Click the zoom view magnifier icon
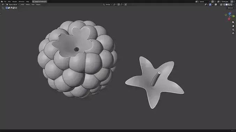The height and width of the screenshot is (132, 236). point(233,22)
